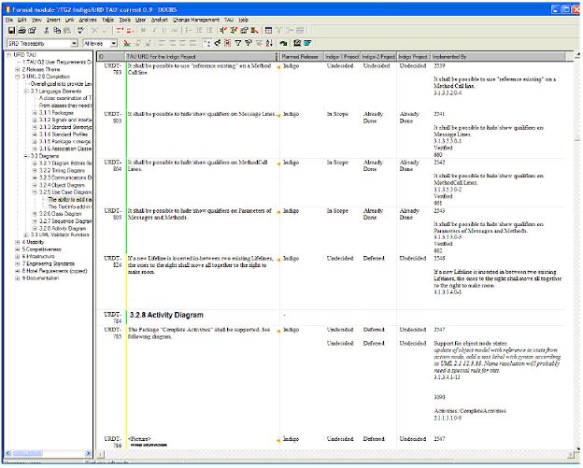
Task: Click the red boxed icon left of the filter
Action: (x=228, y=44)
